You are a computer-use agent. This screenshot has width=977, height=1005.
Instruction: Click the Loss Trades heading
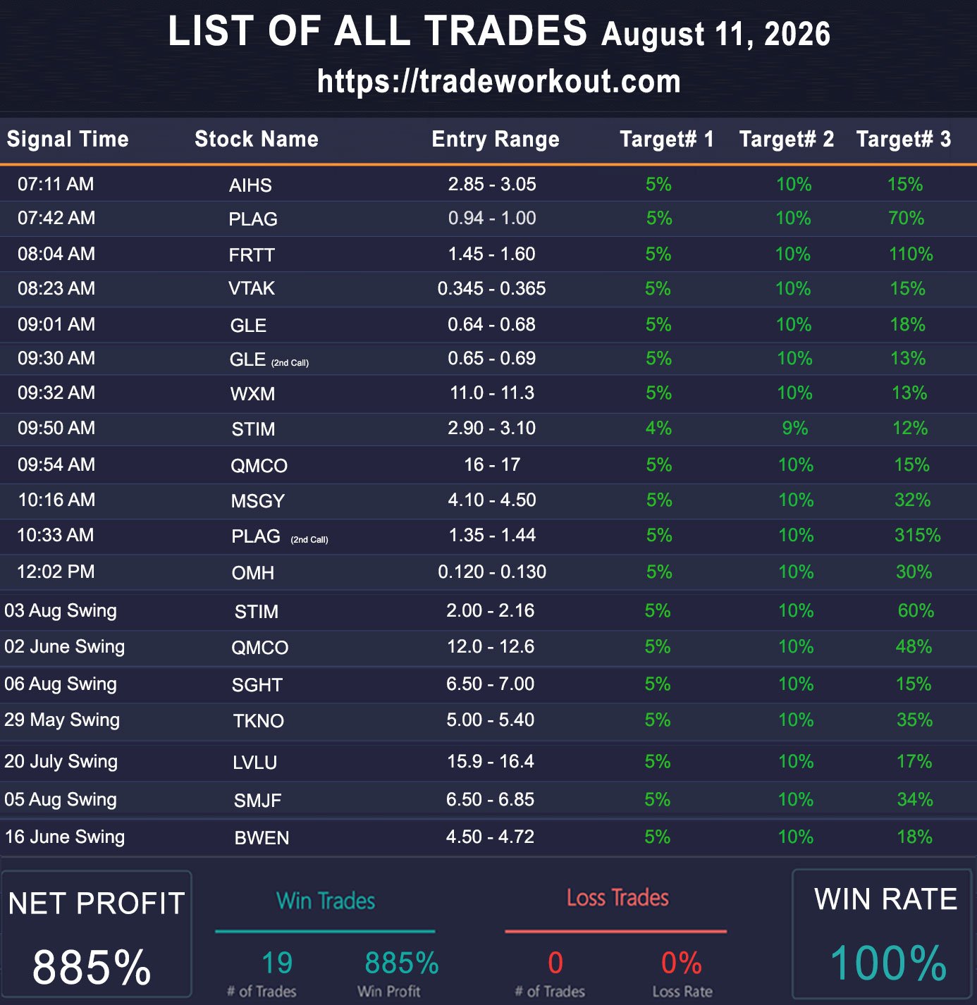point(617,898)
